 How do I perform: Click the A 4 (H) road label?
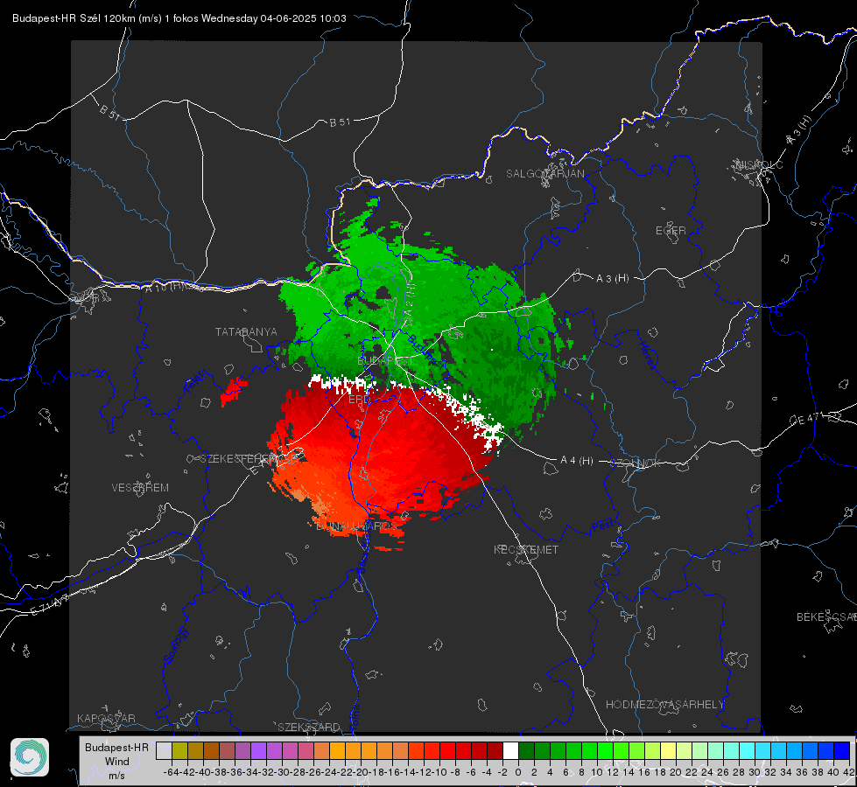[577, 461]
